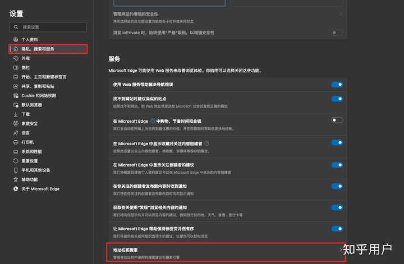Click the 手机和其他设备 phone icon
404x264 pixels.
coord(16,170)
